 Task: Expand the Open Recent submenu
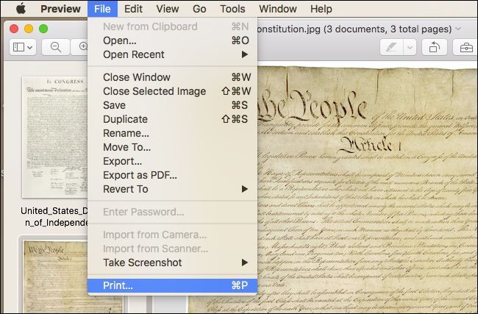[172, 54]
